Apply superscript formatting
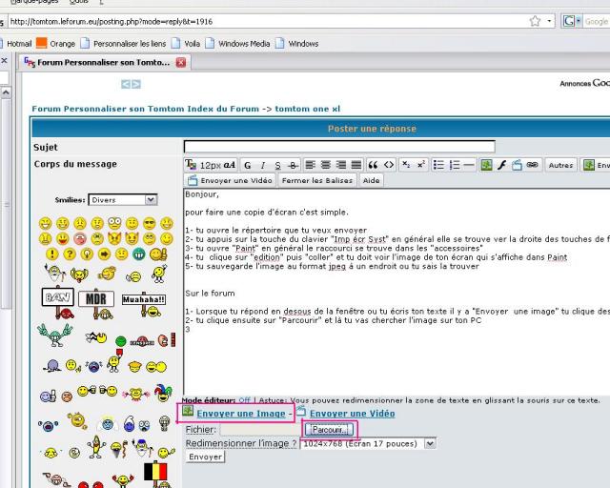The image size is (610, 488). (x=421, y=165)
